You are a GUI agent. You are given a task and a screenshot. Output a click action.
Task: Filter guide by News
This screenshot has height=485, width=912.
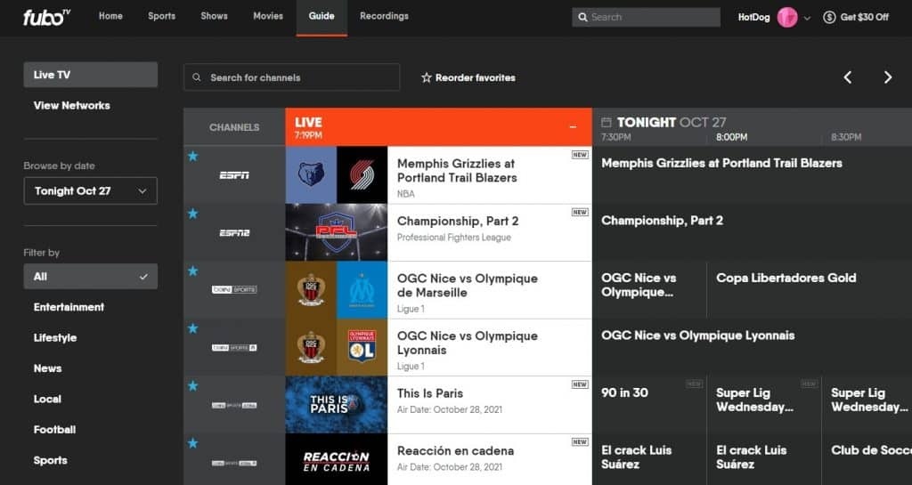pos(48,368)
